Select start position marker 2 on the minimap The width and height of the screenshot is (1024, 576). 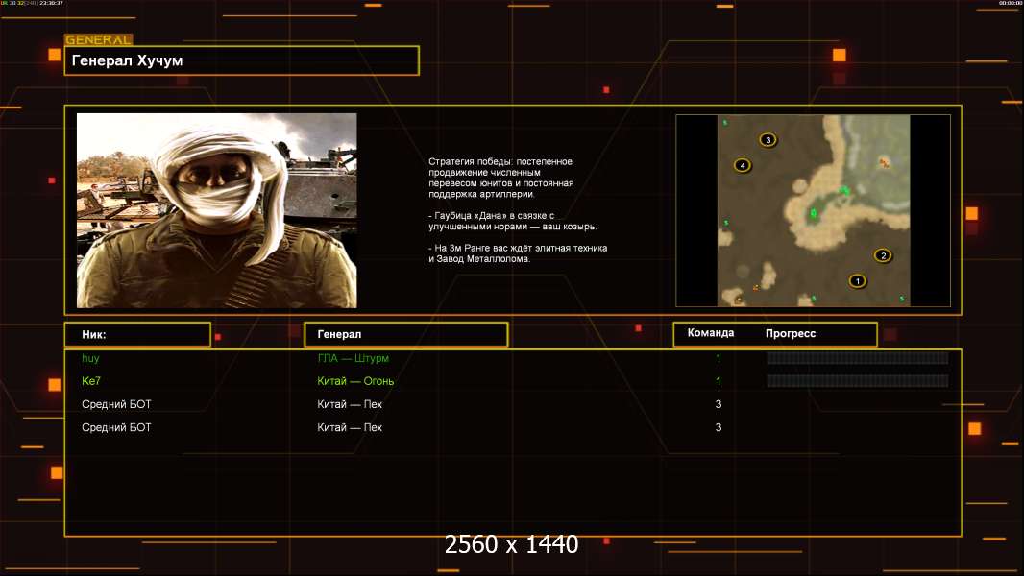click(882, 255)
